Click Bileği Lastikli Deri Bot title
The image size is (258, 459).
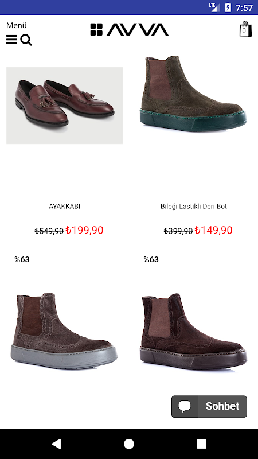[194, 207]
